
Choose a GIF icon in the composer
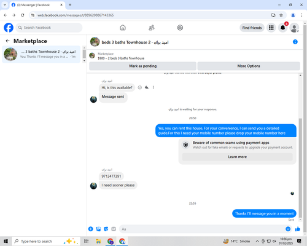point(114,229)
